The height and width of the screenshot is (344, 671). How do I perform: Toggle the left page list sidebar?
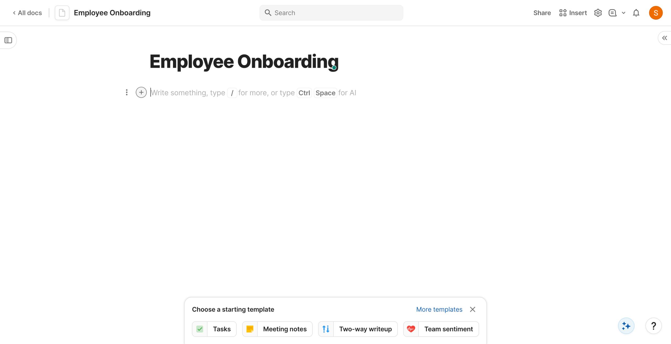pos(8,40)
